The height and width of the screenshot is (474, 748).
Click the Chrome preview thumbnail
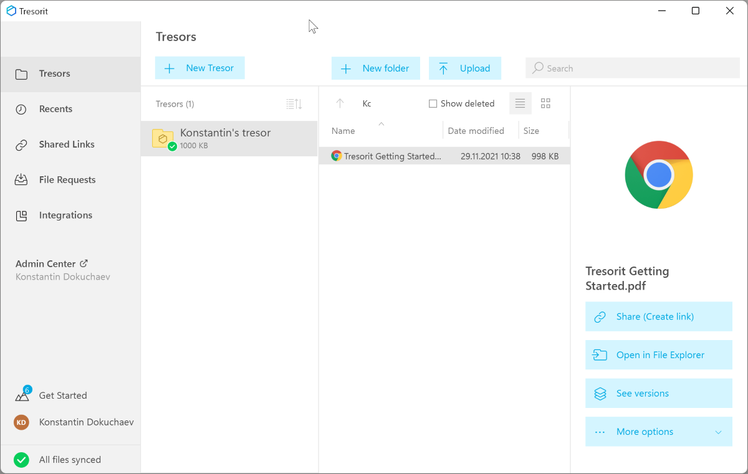point(659,175)
